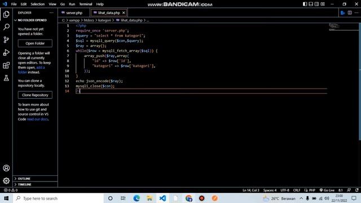Open the Run menu
This screenshot has width=361, height=203.
pos(72,4)
